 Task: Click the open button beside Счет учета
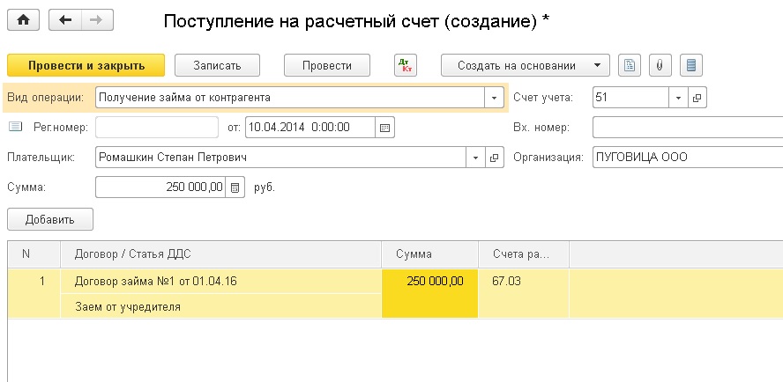697,98
